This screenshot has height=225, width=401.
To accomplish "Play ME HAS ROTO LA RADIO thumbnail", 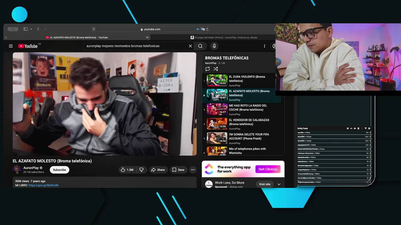I will coord(217,109).
